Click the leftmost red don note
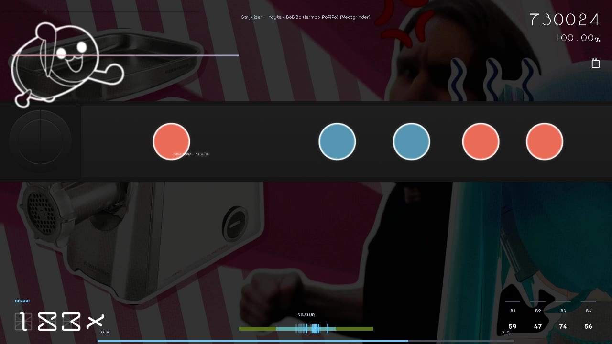 [172, 141]
